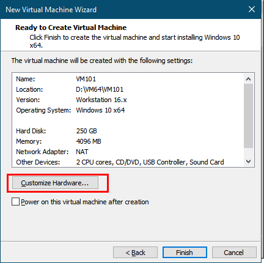Image resolution: width=264 pixels, height=263 pixels.
Task: Close the wizard with the X icon
Action: [x=252, y=9]
